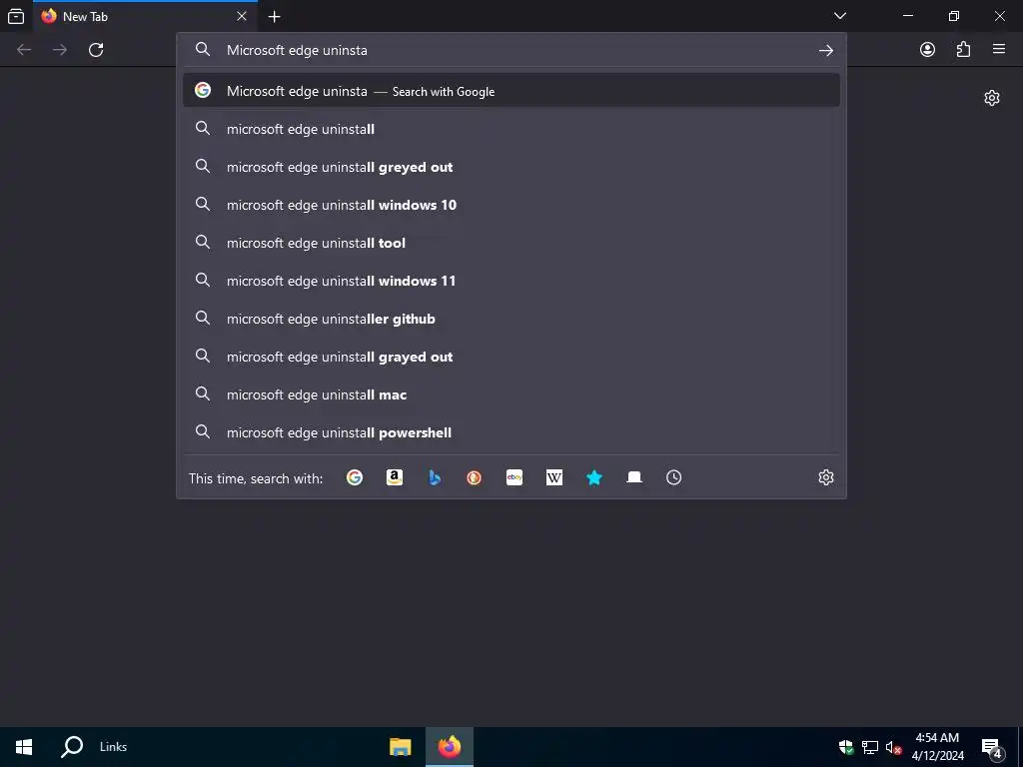This screenshot has width=1023, height=767.
Task: Open File Explorer from taskbar
Action: pos(400,747)
